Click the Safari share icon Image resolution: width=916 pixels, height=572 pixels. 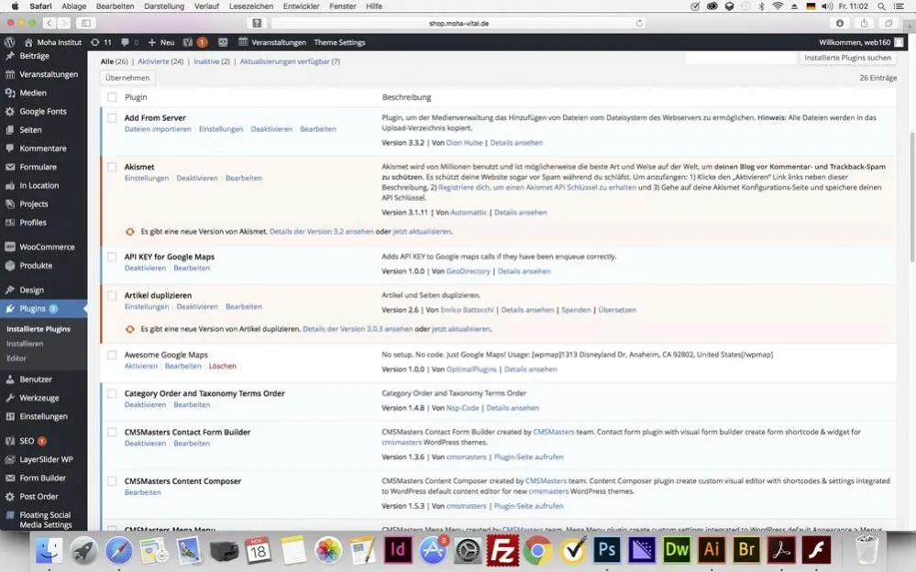tap(864, 23)
